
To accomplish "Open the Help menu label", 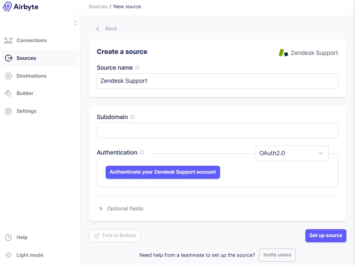I will click(22, 237).
